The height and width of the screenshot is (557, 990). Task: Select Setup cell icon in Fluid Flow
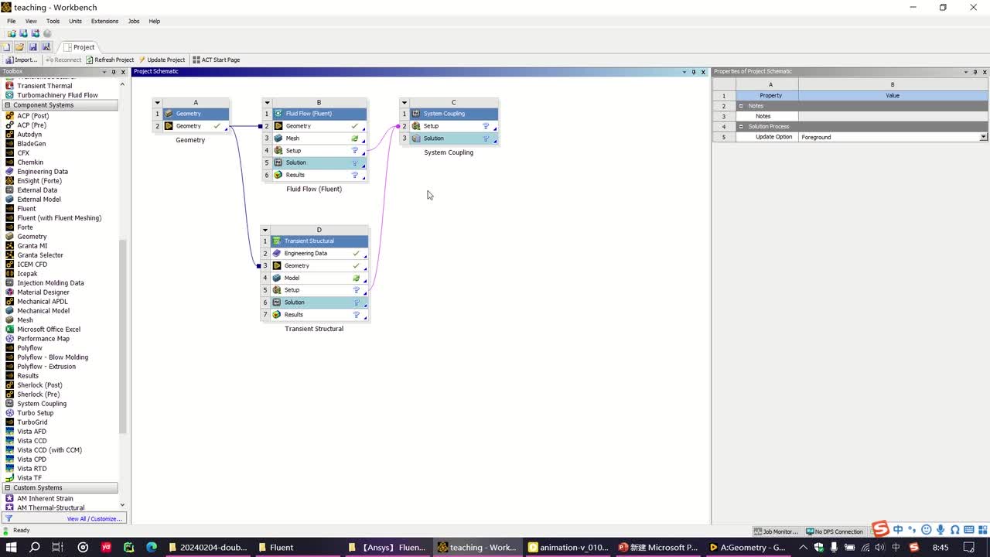coord(278,151)
